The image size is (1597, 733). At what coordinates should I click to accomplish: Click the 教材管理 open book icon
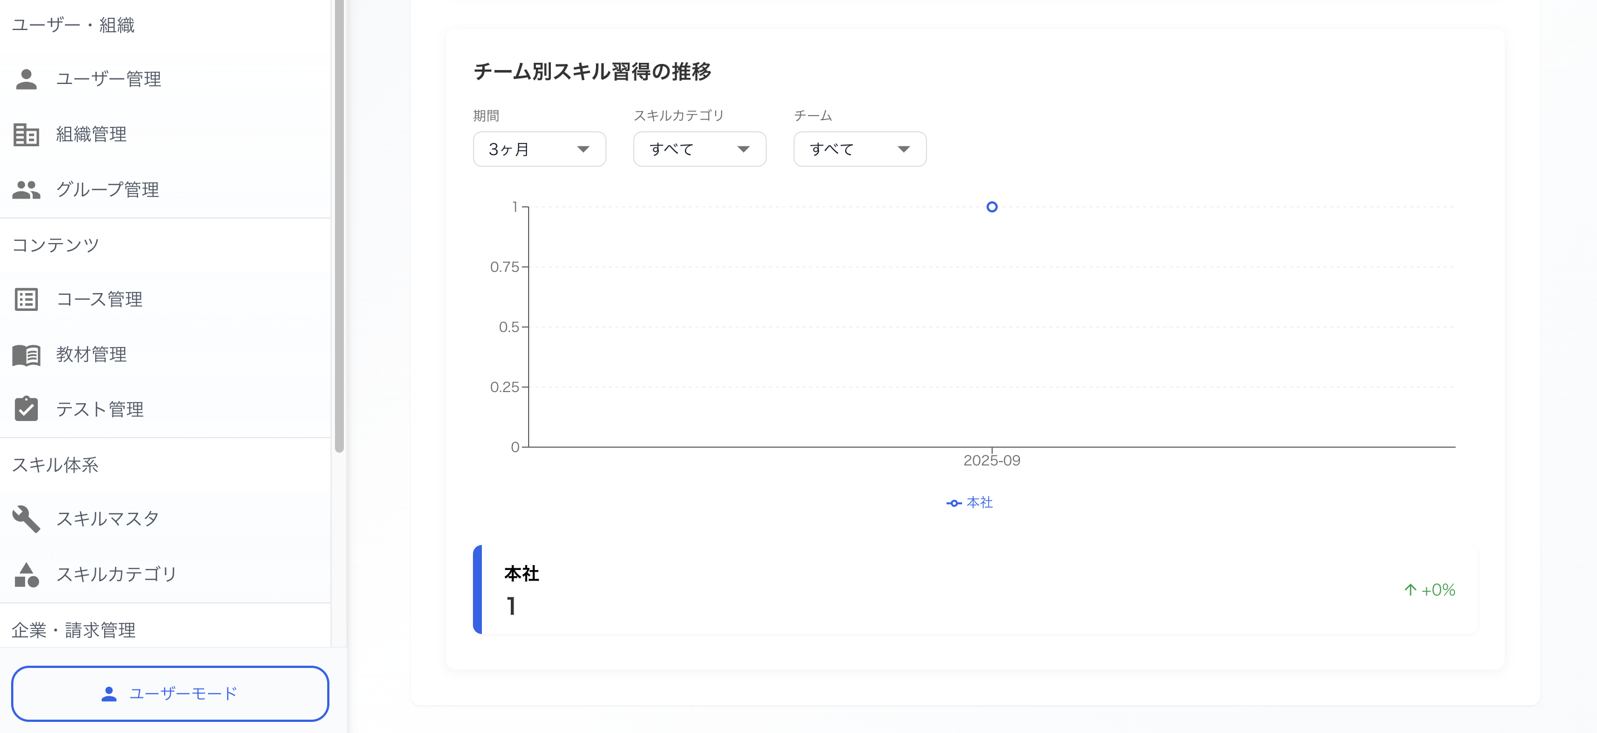[26, 355]
